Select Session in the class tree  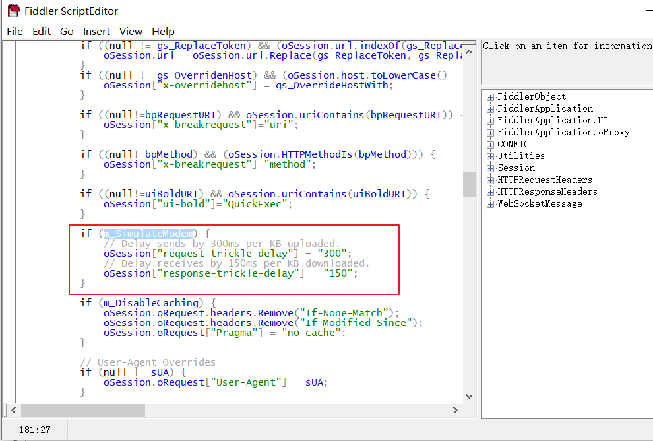coord(516,168)
